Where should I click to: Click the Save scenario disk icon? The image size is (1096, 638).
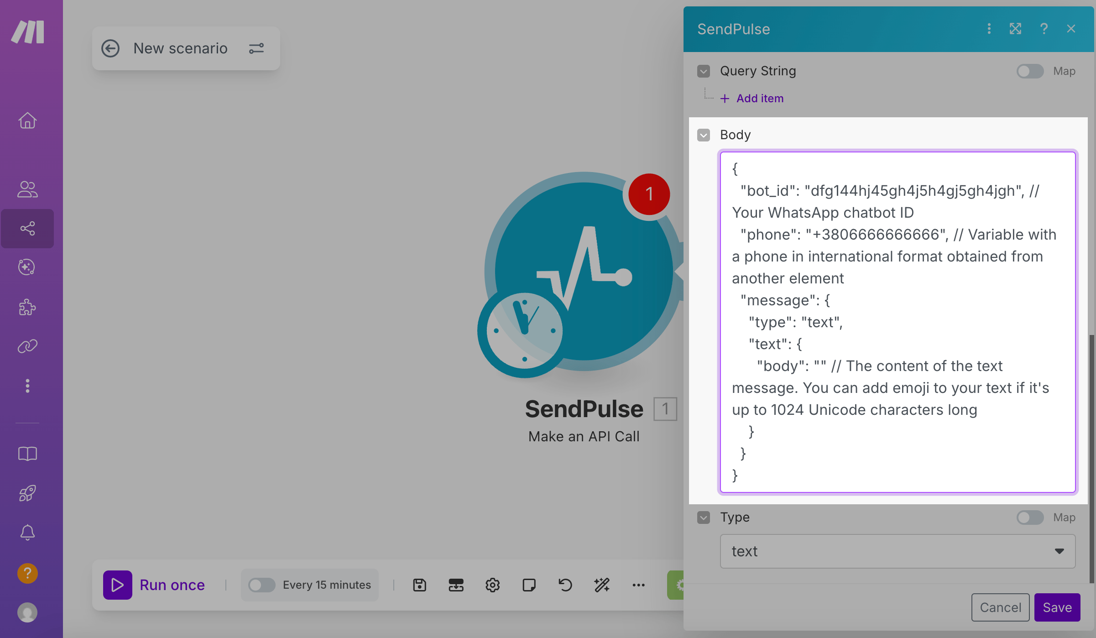point(419,585)
